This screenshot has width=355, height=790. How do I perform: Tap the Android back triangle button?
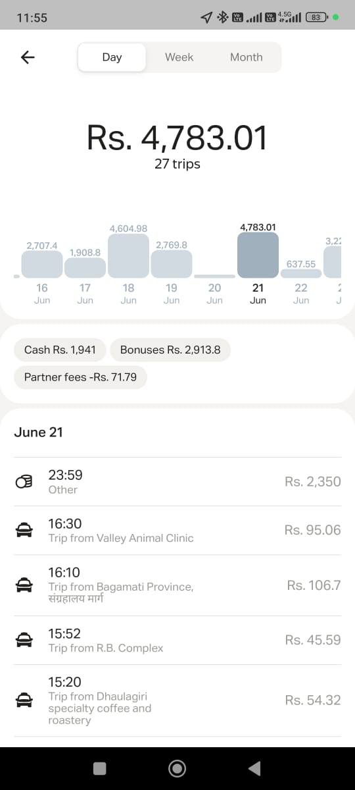point(254,768)
